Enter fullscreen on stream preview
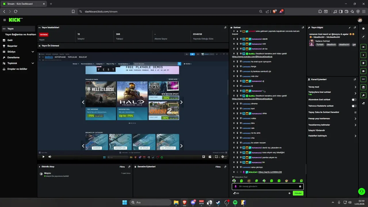The height and width of the screenshot is (207, 368). (x=216, y=157)
